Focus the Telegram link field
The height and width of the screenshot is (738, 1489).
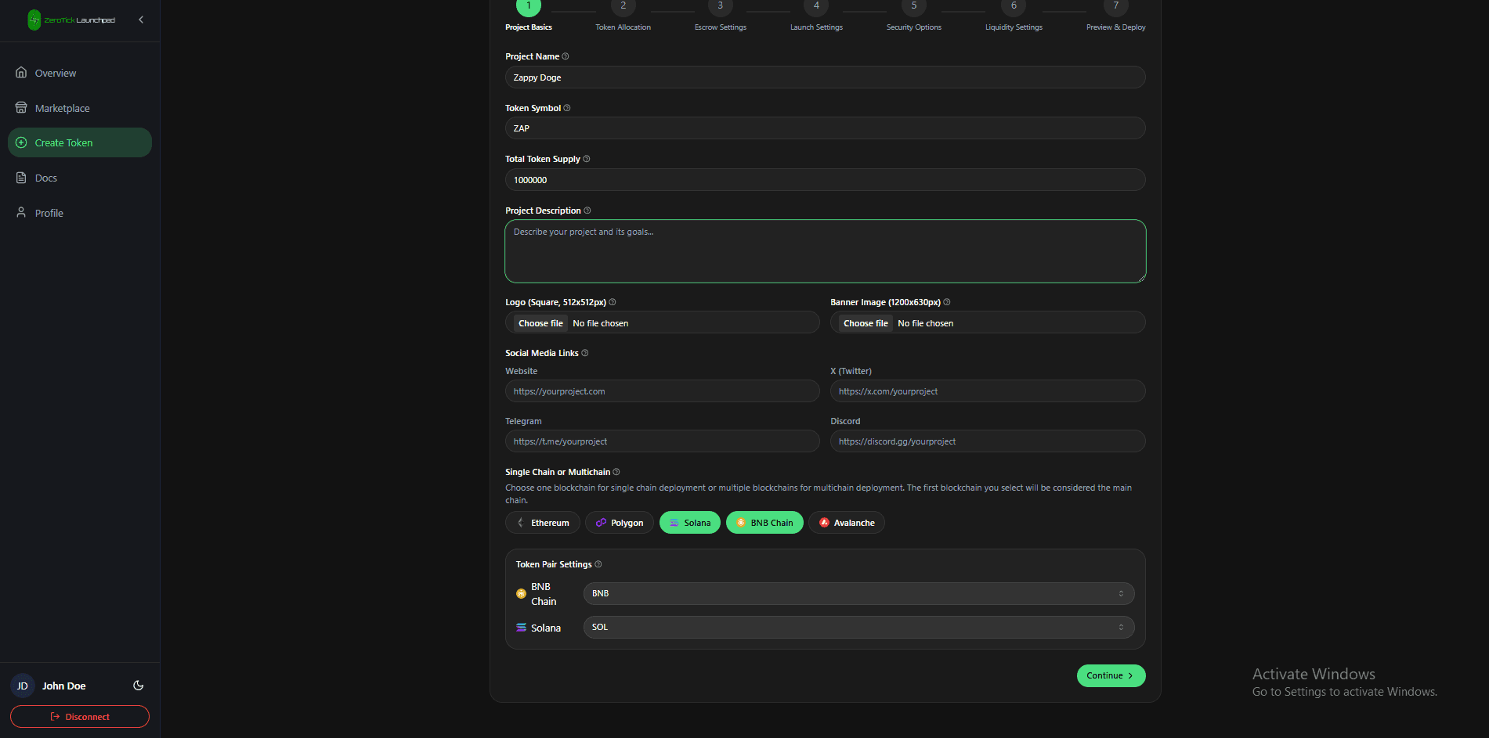(x=663, y=441)
